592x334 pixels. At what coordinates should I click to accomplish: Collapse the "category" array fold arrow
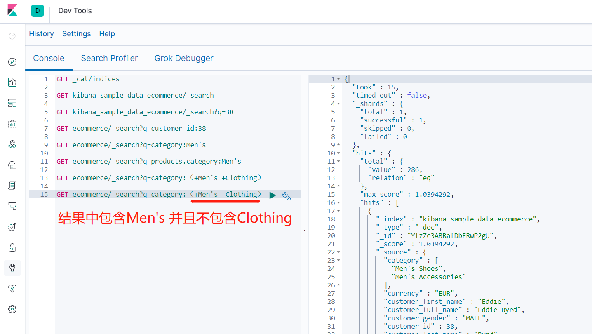tap(339, 260)
